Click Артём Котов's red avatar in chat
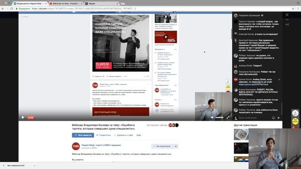 coord(236,79)
